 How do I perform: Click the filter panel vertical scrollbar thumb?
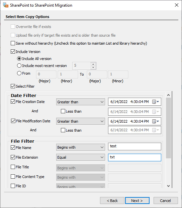(168, 128)
